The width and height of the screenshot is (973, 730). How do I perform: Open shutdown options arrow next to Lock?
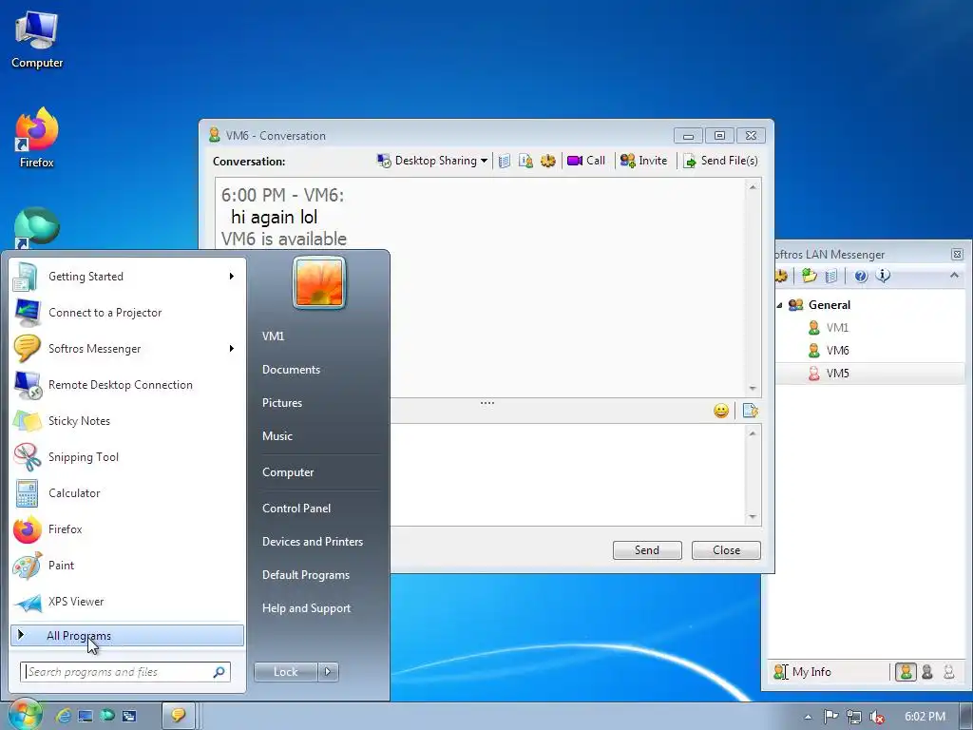pos(328,672)
